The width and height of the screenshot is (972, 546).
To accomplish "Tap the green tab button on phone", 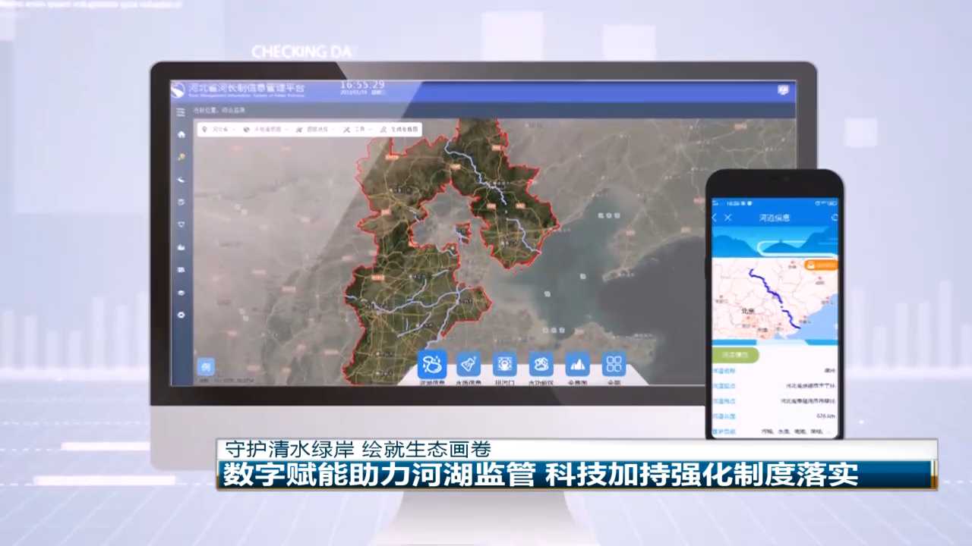I will (x=735, y=355).
